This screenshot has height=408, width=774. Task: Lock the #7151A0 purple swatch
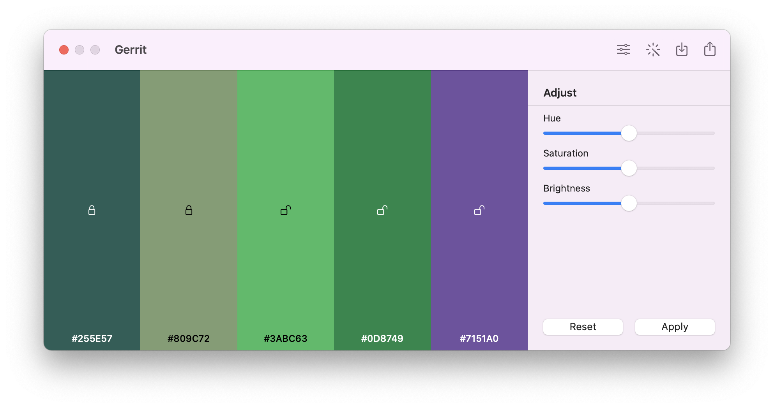[x=479, y=210]
